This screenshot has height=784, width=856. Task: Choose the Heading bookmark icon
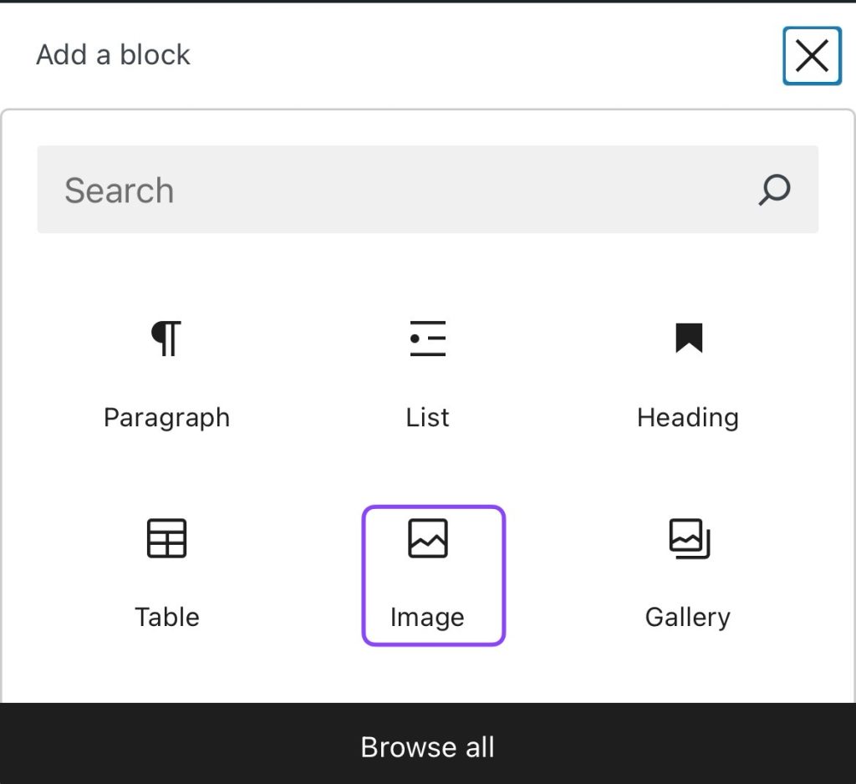pyautogui.click(x=689, y=339)
